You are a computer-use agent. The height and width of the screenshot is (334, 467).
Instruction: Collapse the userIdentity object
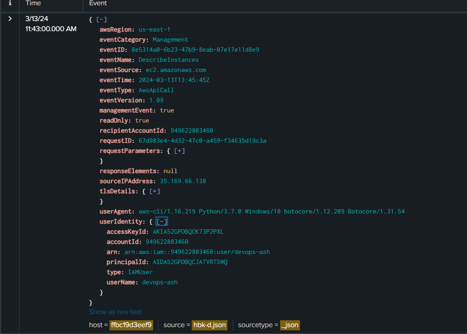[x=162, y=222]
